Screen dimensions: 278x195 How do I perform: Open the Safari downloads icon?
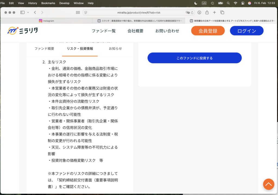click(199, 12)
